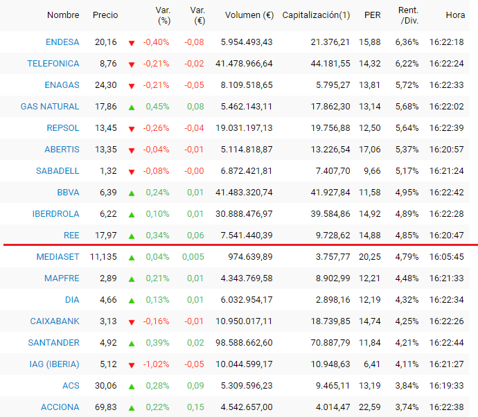Open the MEDIASET company link
The image size is (478, 417).
click(x=57, y=257)
